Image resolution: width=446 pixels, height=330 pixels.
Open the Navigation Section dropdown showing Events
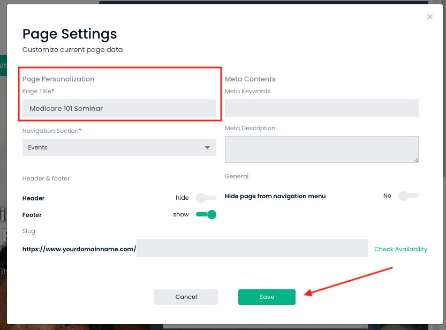119,147
